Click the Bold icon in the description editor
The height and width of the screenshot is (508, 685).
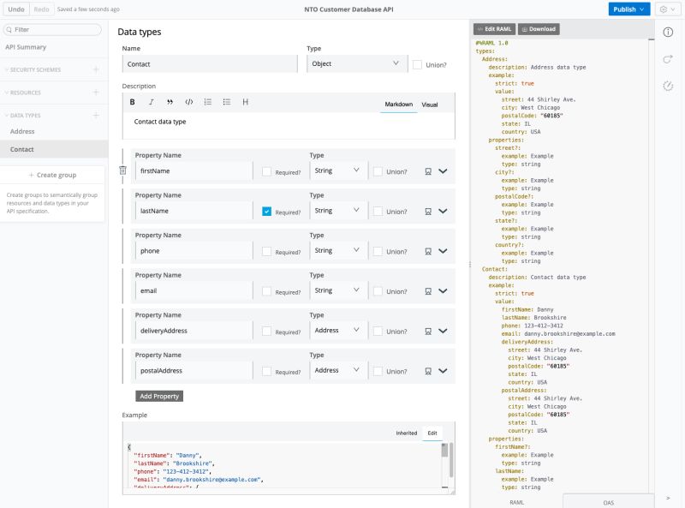click(131, 102)
